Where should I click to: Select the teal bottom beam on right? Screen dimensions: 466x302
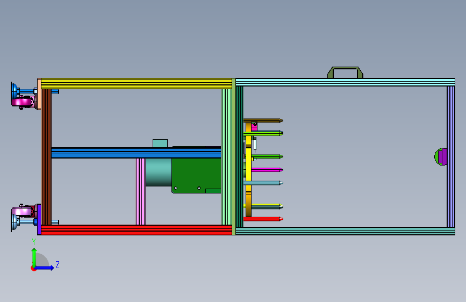pos(345,231)
